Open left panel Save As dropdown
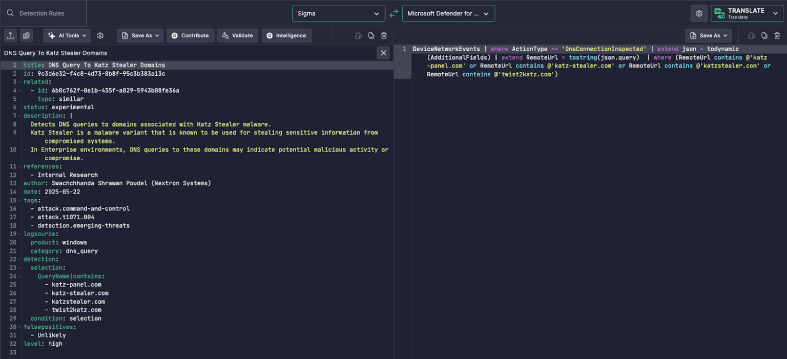This screenshot has width=787, height=359. 140,36
